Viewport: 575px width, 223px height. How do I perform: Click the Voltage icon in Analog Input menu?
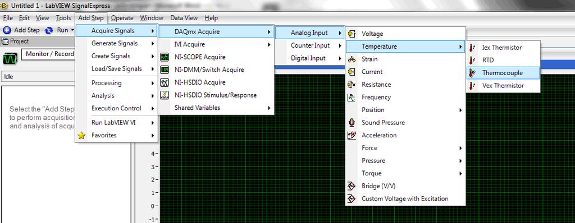[x=352, y=34]
